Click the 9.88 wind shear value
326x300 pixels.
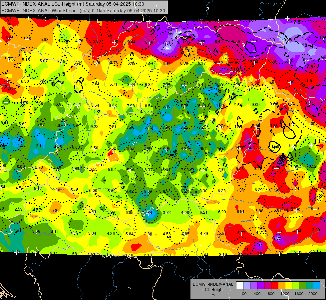288,39
